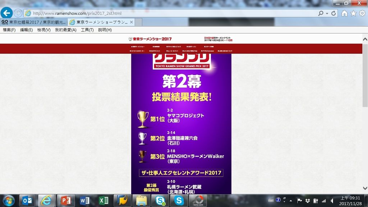The height and width of the screenshot is (207, 368).
Task: Open the 我的最愛(A) menu
Action: pyautogui.click(x=66, y=30)
